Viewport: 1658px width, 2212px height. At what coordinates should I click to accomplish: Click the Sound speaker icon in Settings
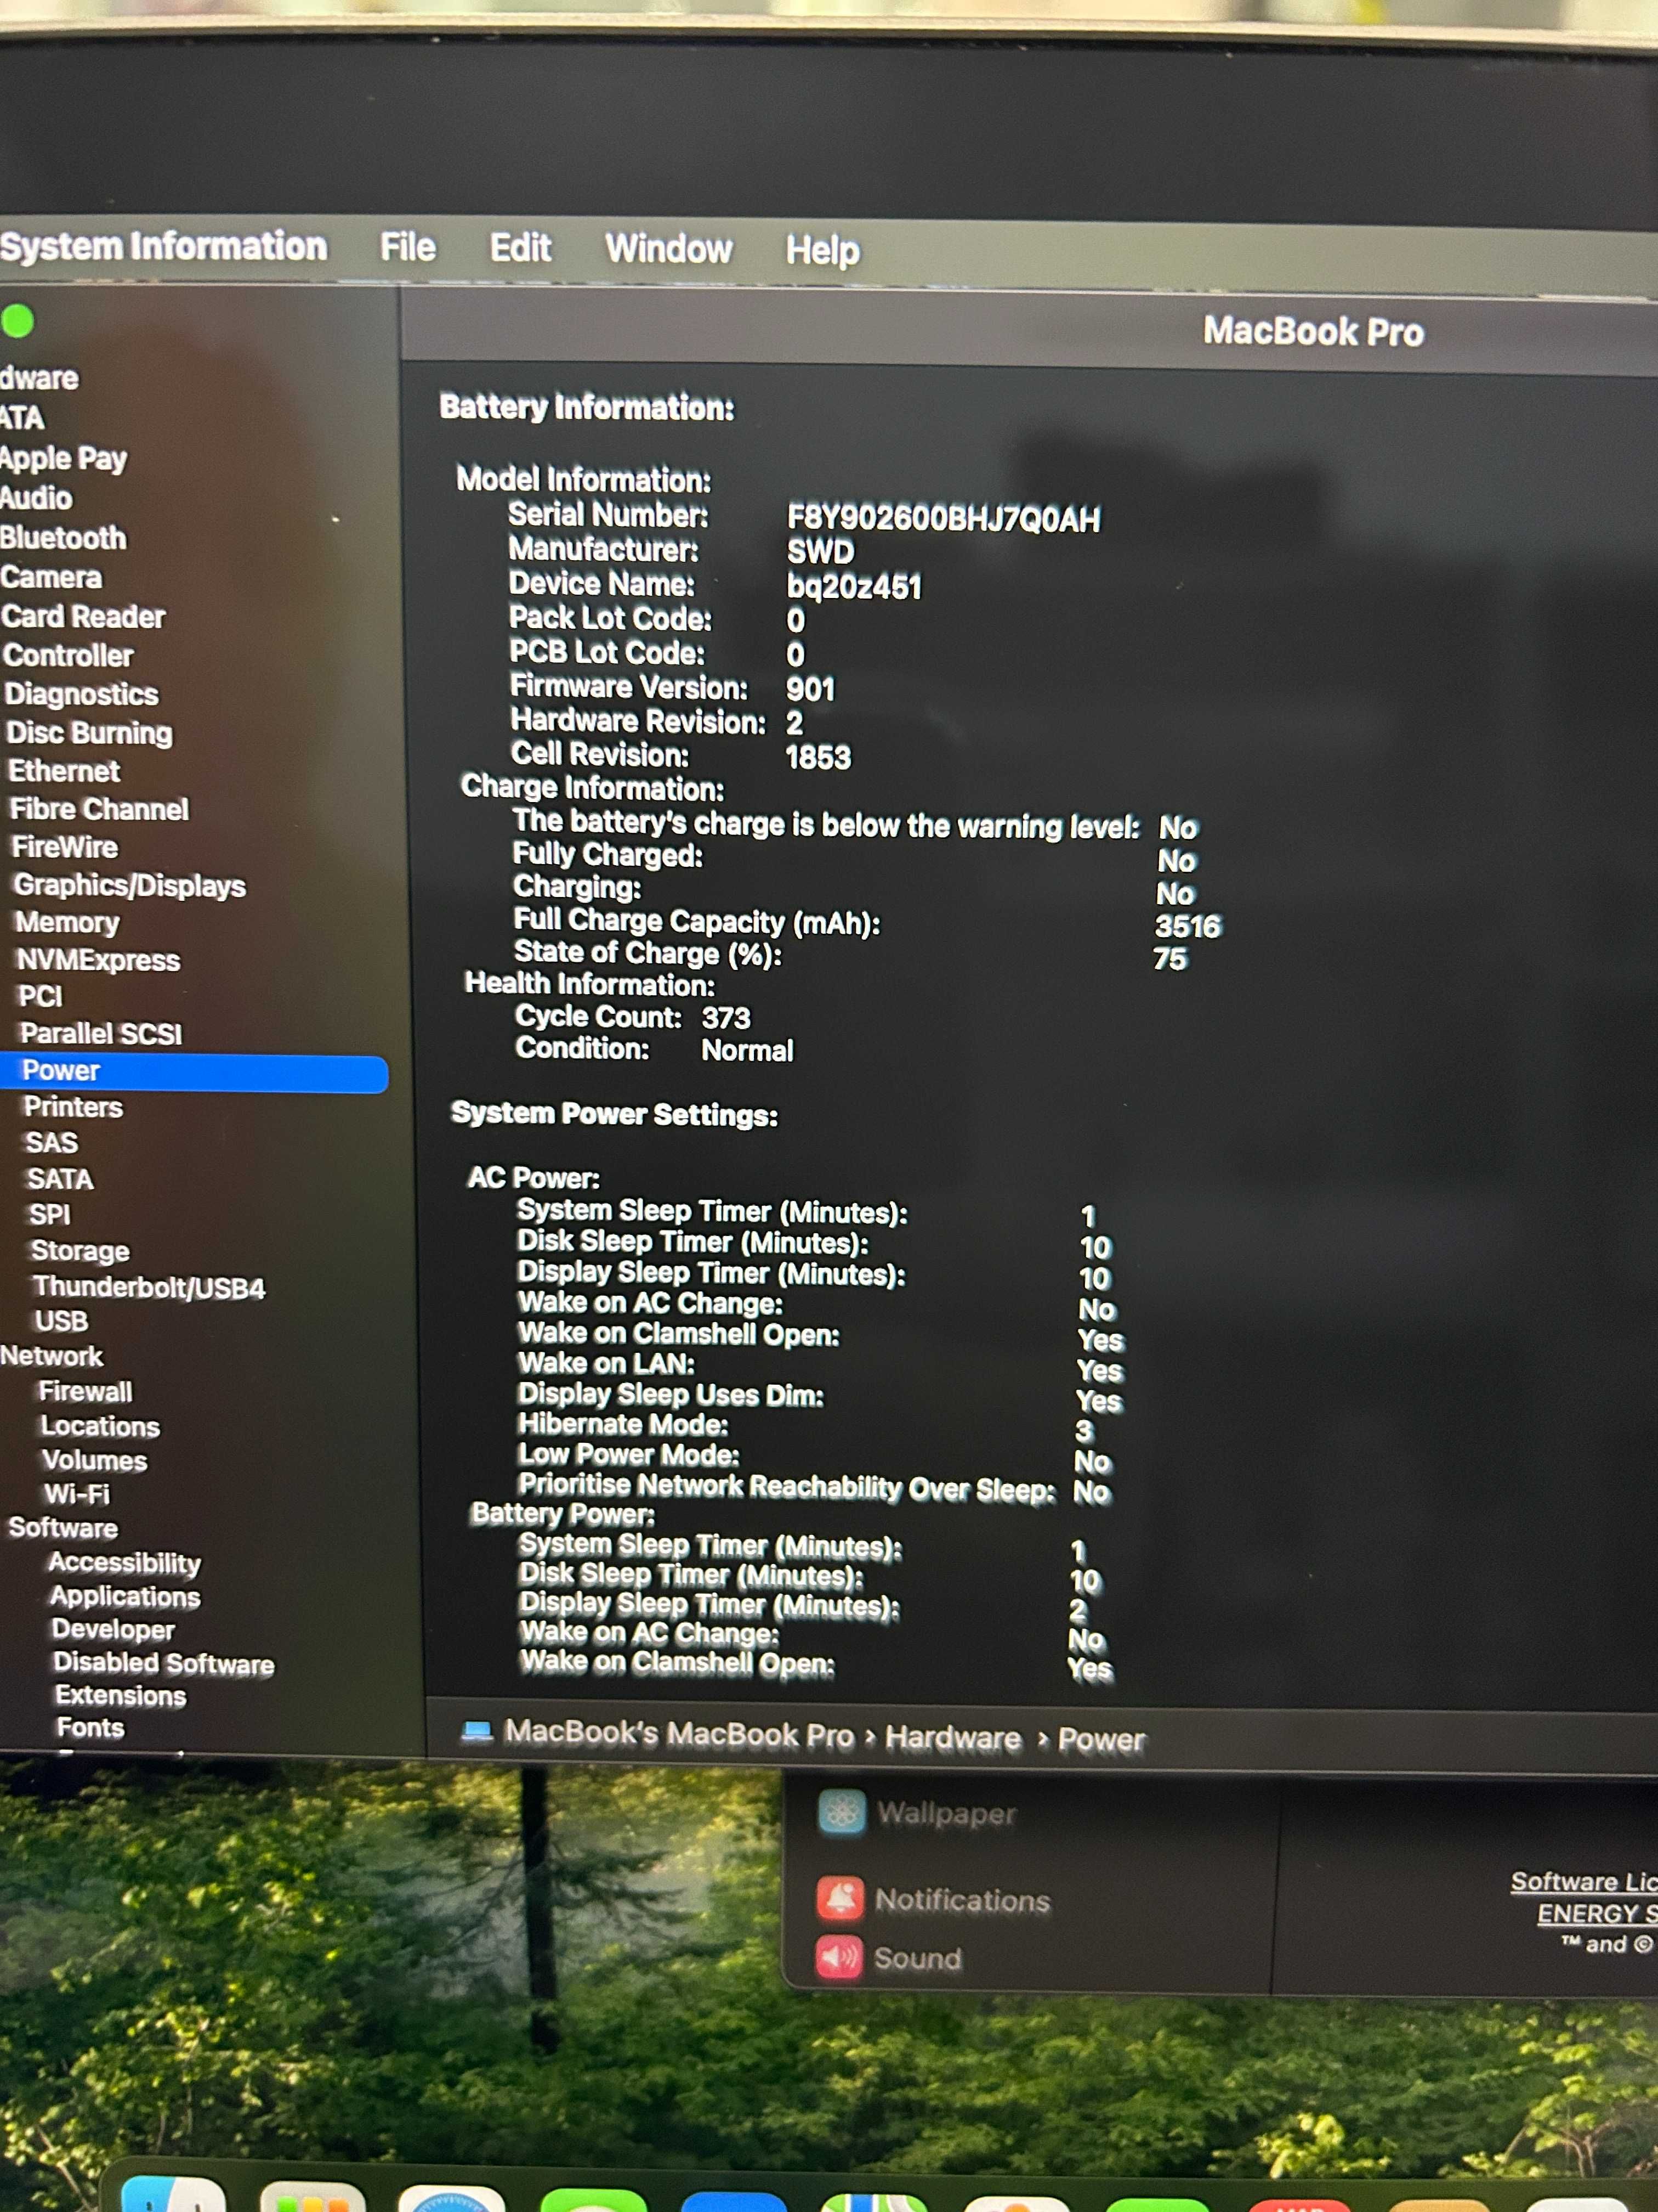pyautogui.click(x=838, y=1957)
